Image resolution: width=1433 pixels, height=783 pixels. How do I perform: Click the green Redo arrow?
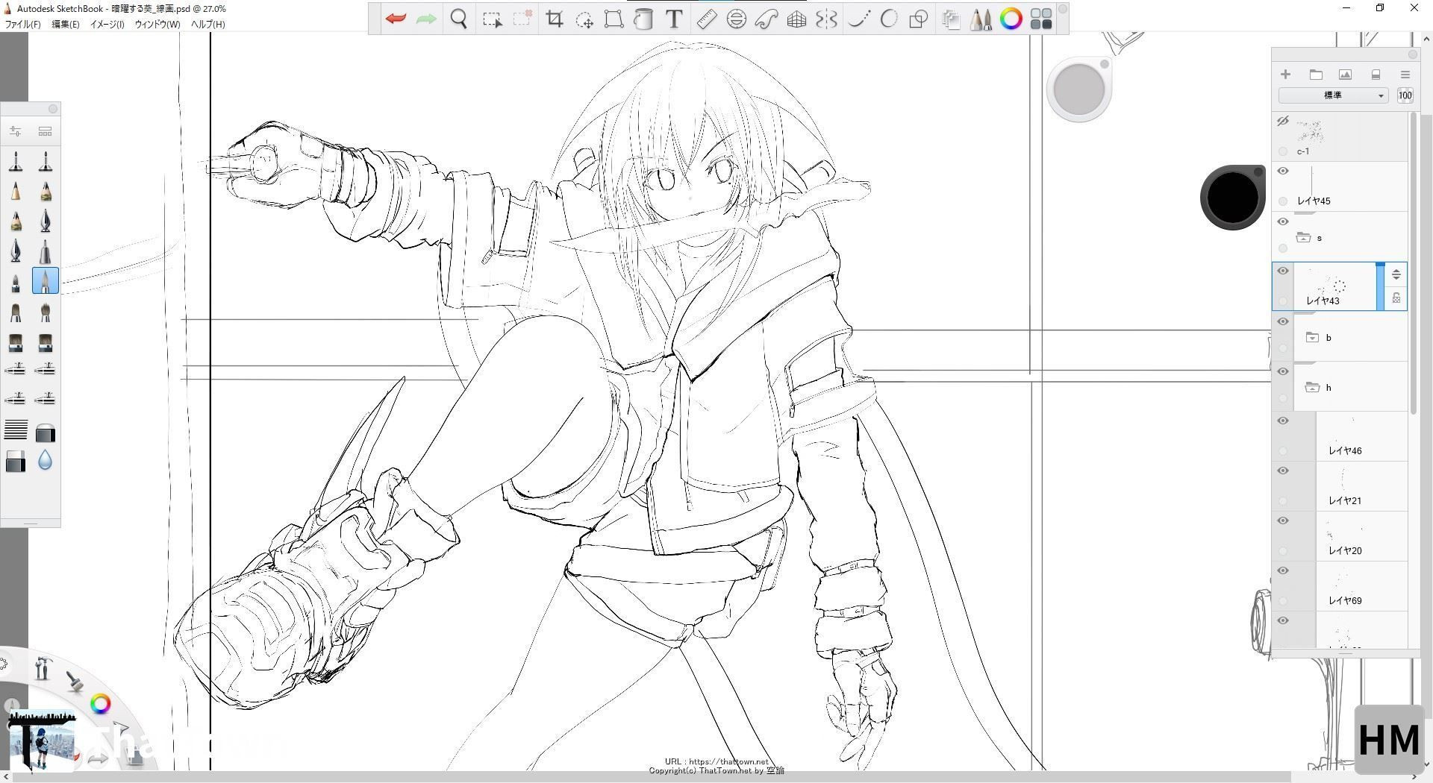[426, 19]
